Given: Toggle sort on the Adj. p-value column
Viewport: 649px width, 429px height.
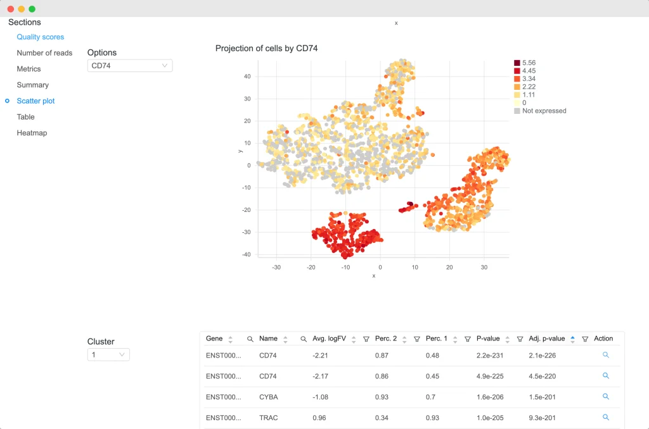Looking at the screenshot, I should click(572, 339).
